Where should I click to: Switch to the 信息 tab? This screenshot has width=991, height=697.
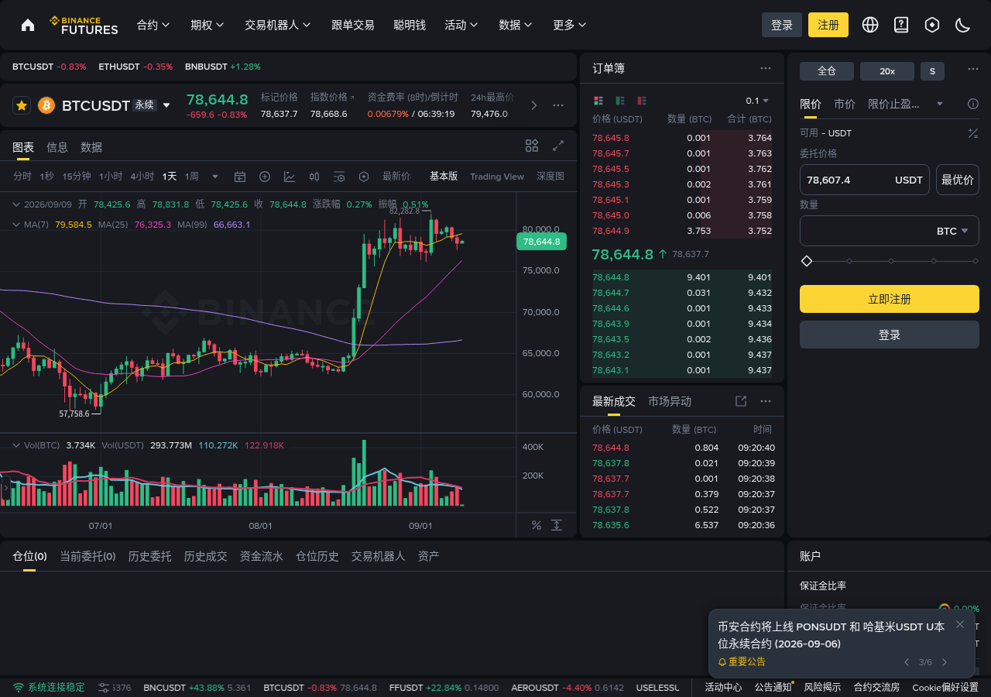pyautogui.click(x=57, y=147)
